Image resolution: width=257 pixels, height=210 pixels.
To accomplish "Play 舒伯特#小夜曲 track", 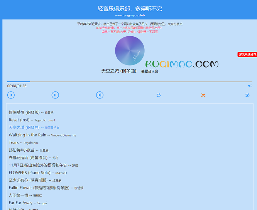I will point(29,150).
